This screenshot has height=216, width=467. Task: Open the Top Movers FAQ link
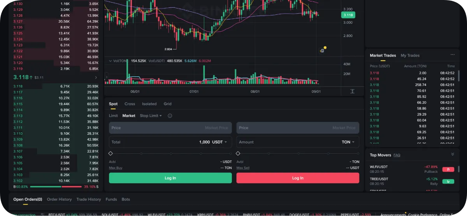(x=397, y=155)
